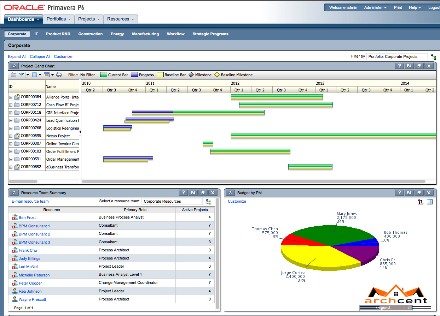Click the Filter by portfolio field
The height and width of the screenshot is (316, 440).
pos(397,56)
